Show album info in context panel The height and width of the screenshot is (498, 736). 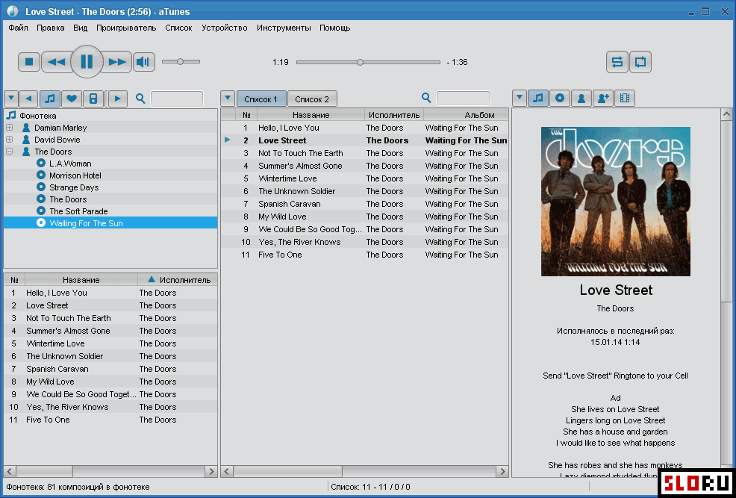tap(560, 98)
